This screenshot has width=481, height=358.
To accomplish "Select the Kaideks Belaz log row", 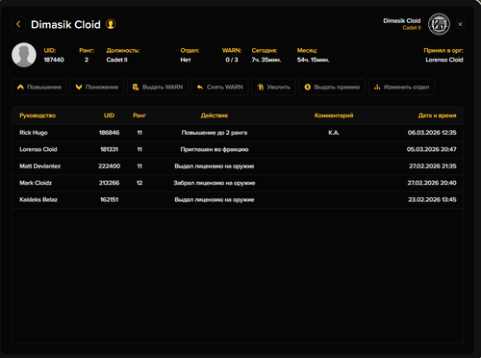I will tap(238, 200).
